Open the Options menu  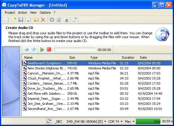click(45, 13)
